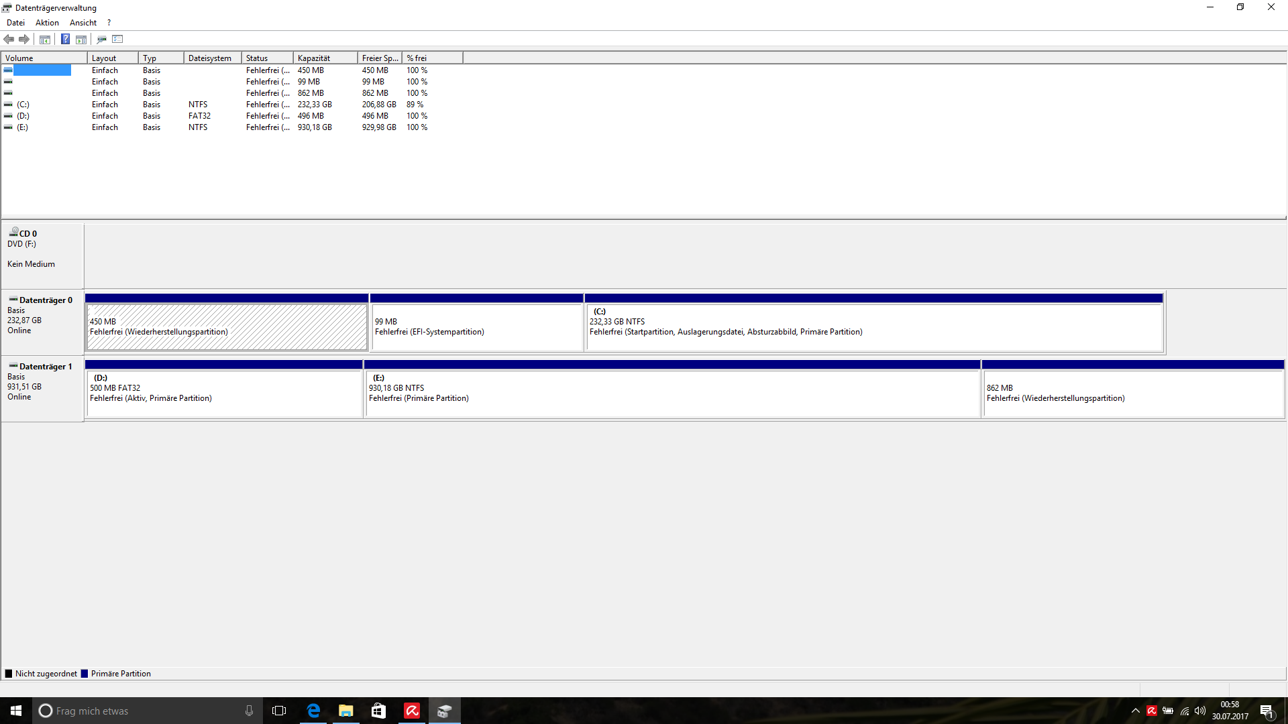This screenshot has height=724, width=1288.
Task: Select the 862 MB Wiederherstellungspartition block
Action: (x=1132, y=394)
